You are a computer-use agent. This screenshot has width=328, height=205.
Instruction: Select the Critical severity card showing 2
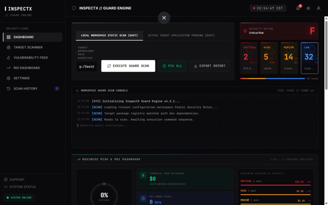[249, 58]
